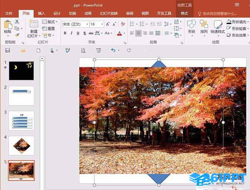Run spelling check icon
250x190 pixels.
click(x=67, y=50)
